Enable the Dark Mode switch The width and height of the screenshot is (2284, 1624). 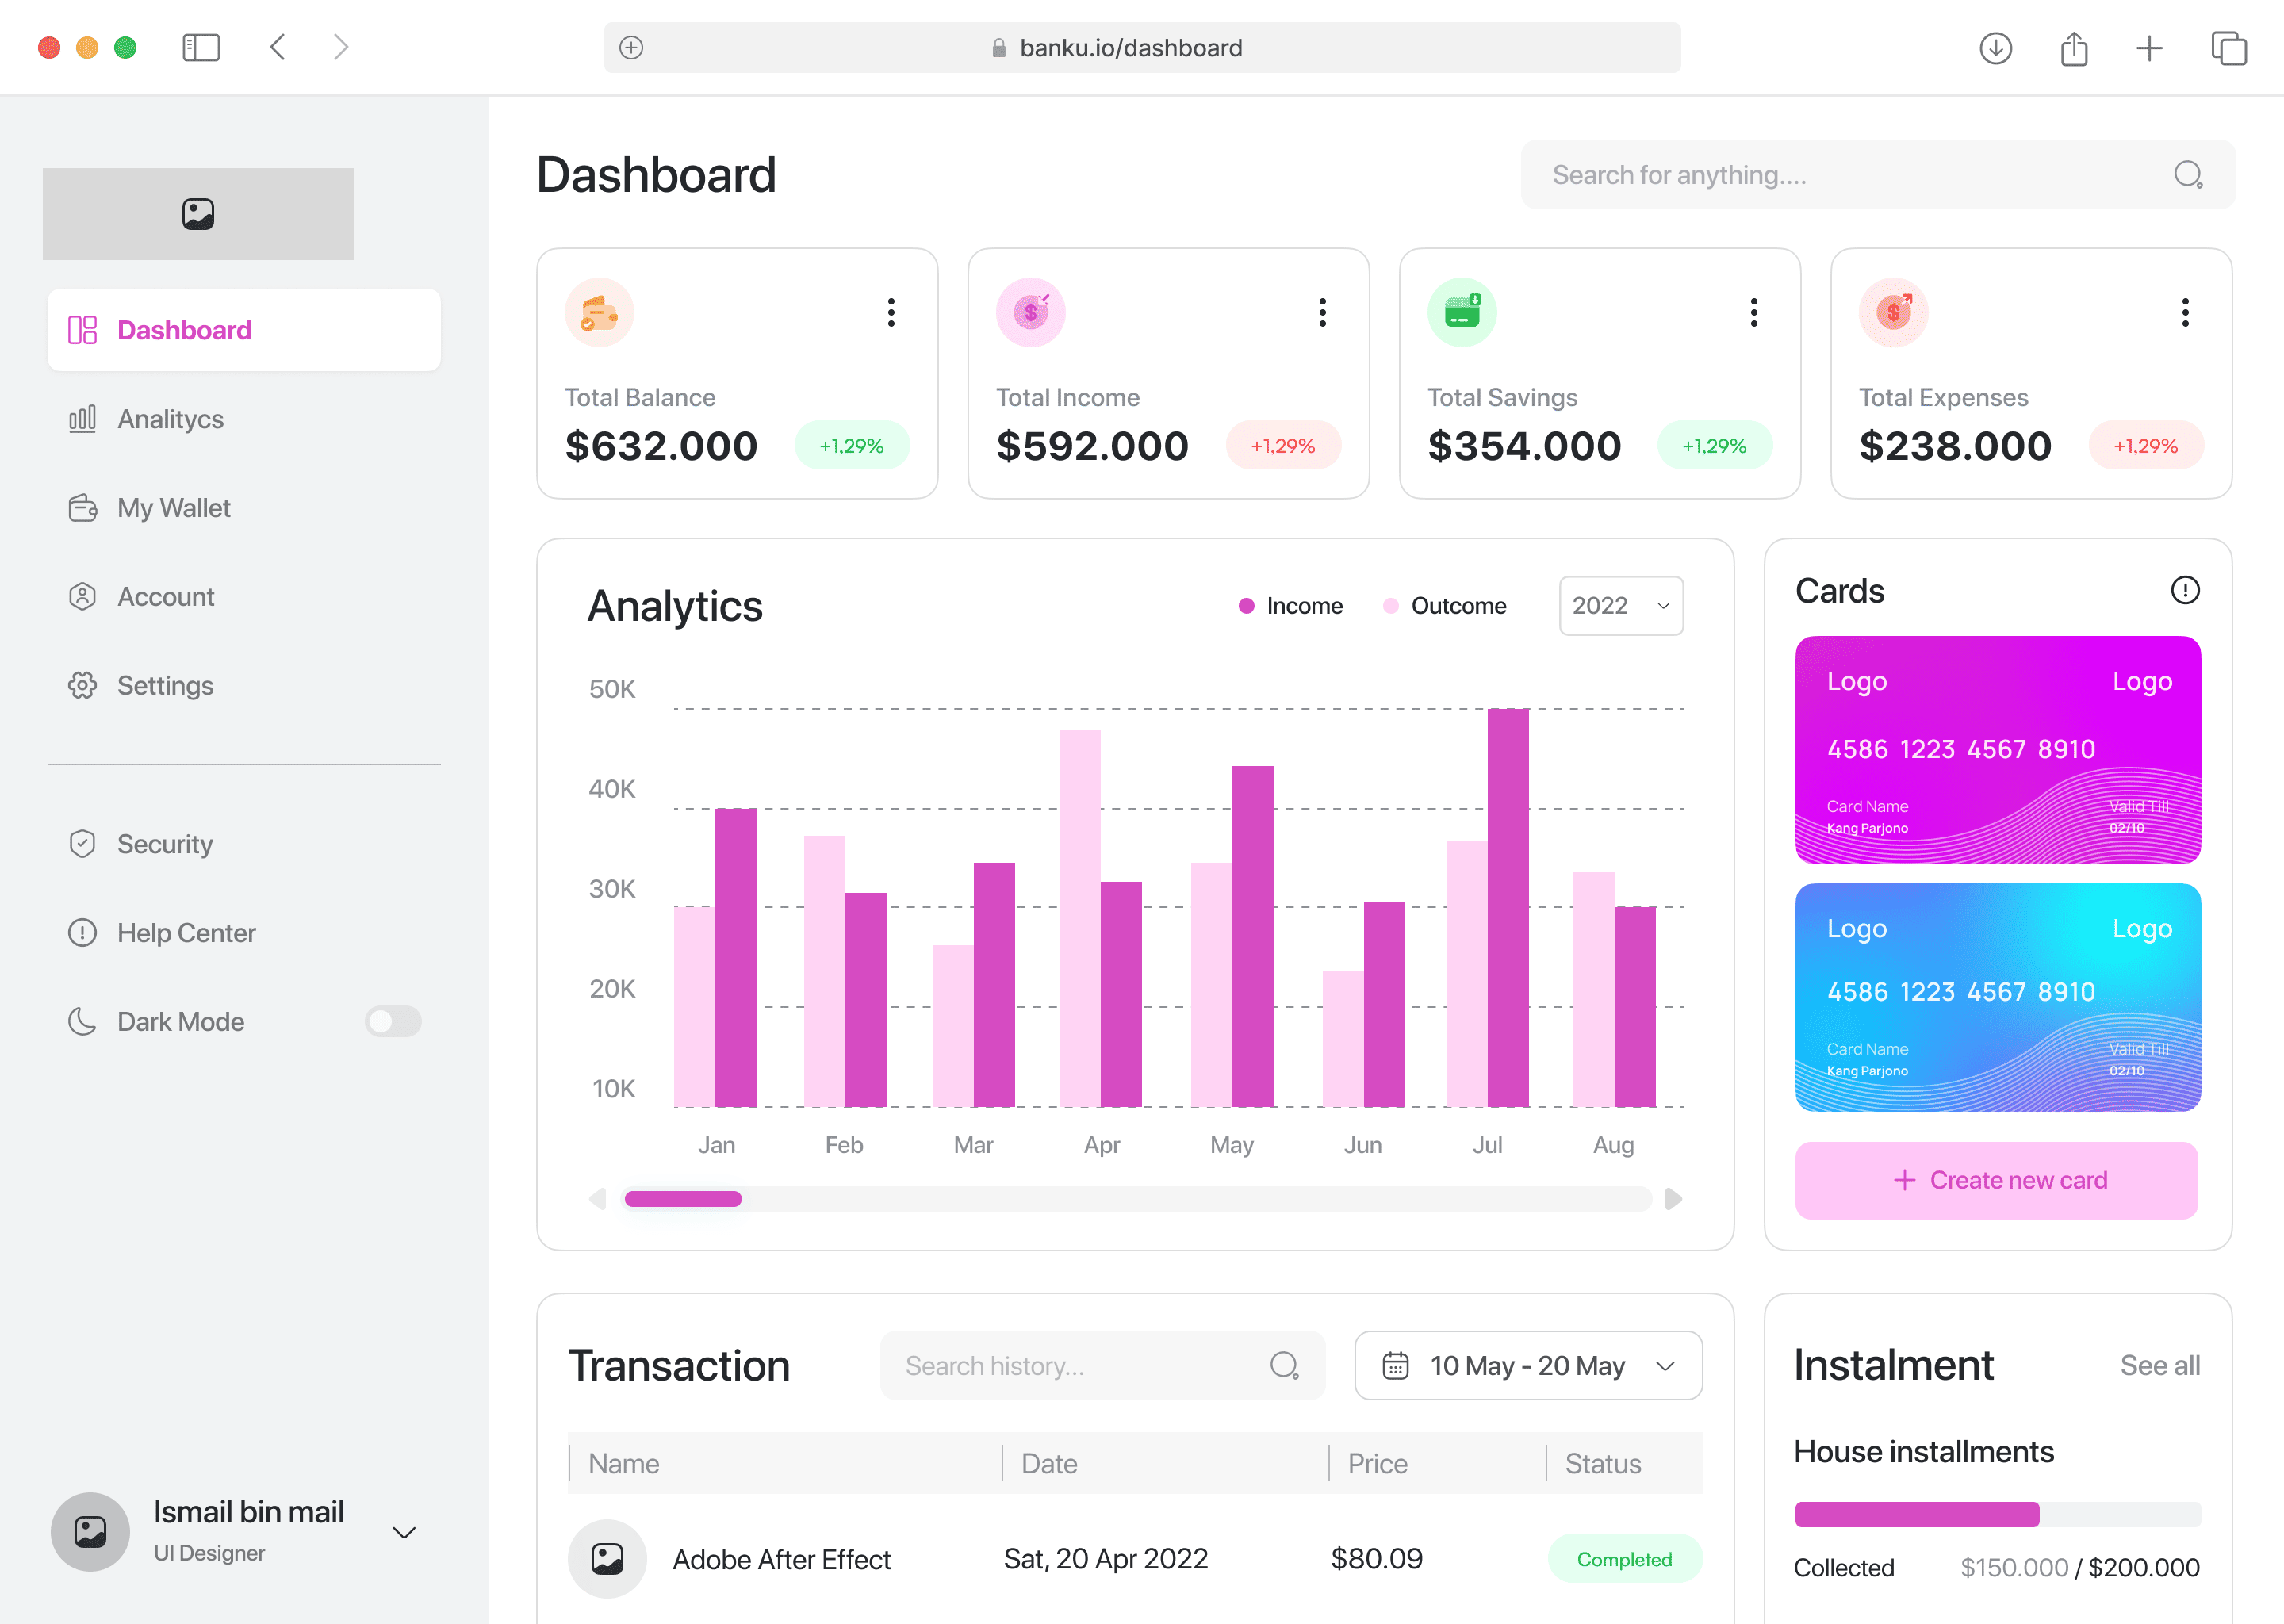tap(393, 1021)
